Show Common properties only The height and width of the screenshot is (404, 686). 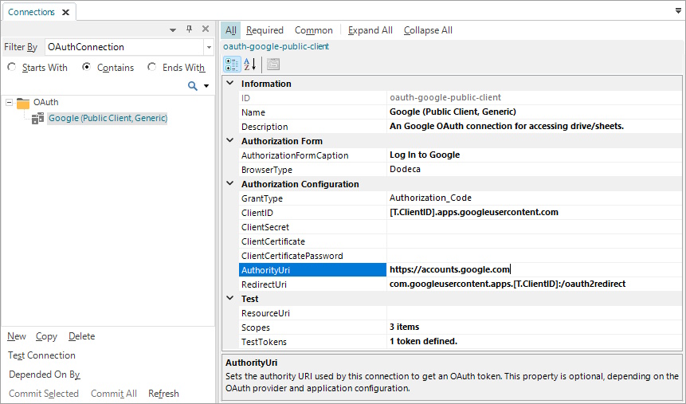(x=314, y=30)
